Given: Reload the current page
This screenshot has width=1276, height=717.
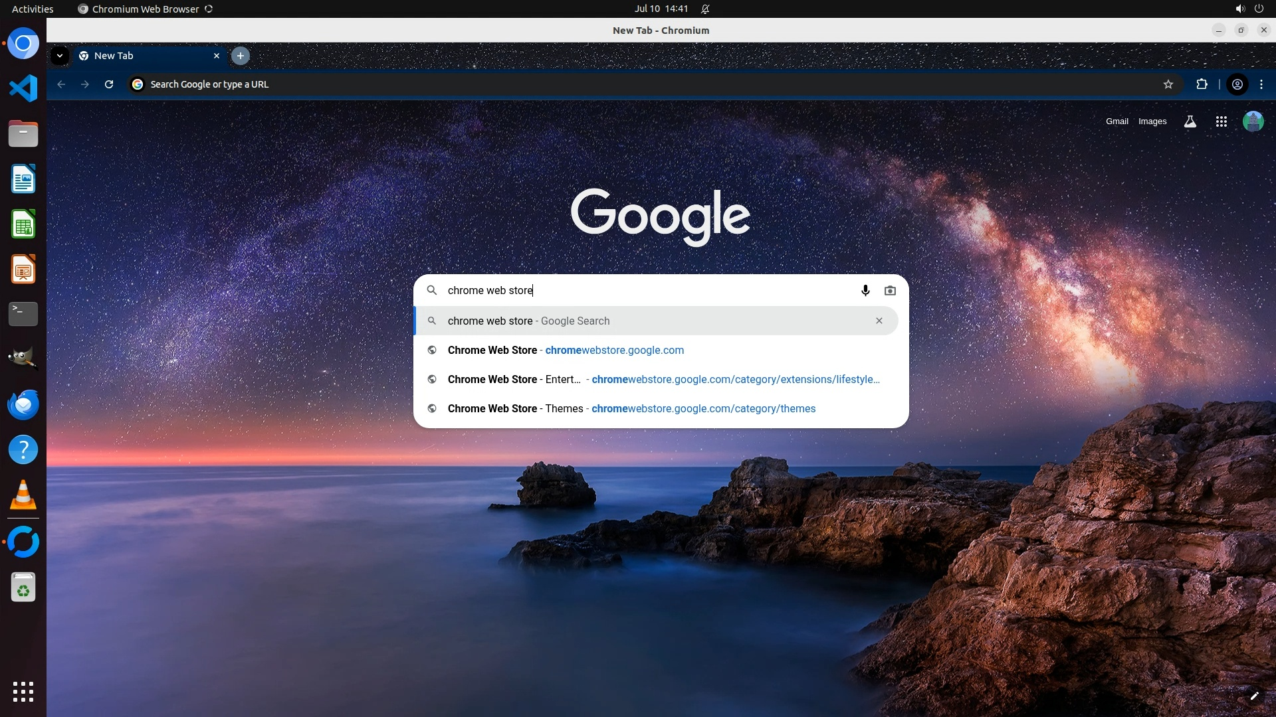Looking at the screenshot, I should [109, 84].
